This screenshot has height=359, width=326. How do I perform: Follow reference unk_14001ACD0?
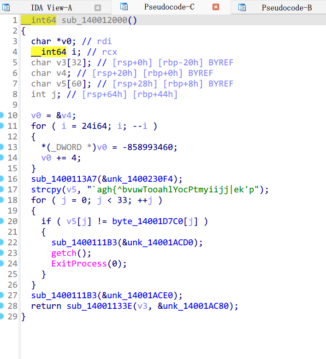160,243
